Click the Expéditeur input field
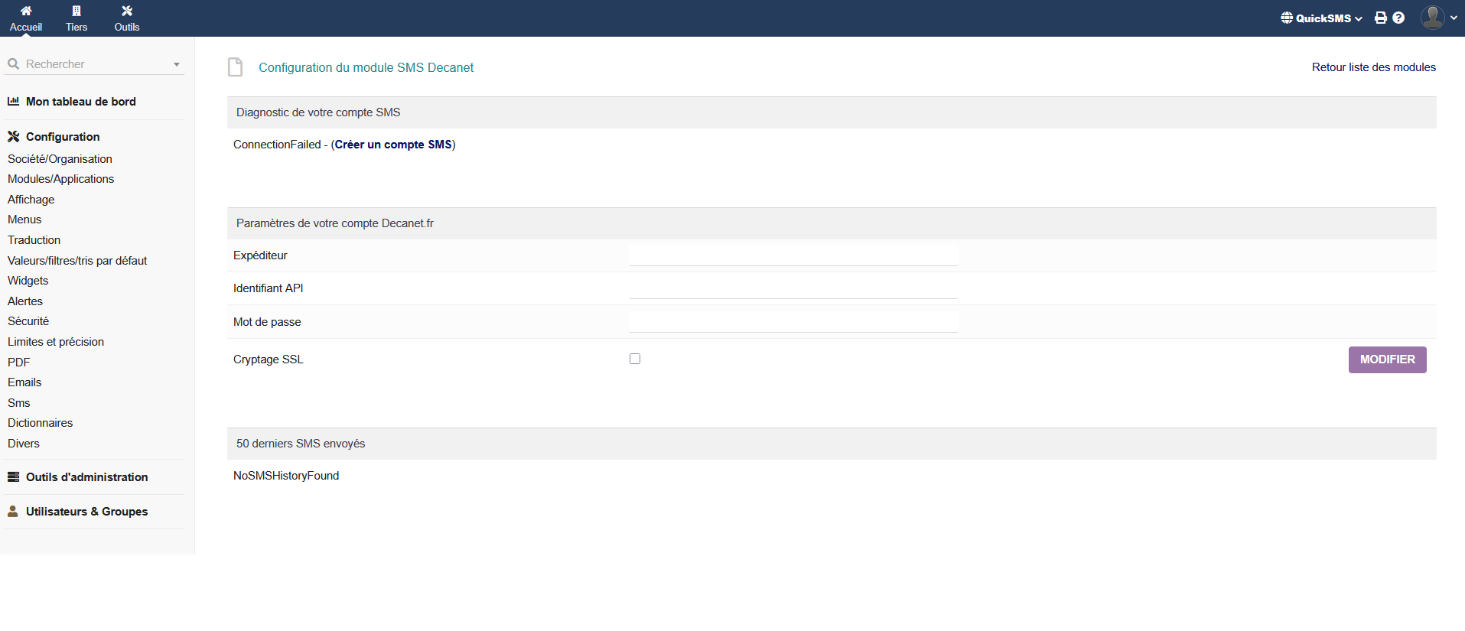The image size is (1465, 631). pyautogui.click(x=793, y=255)
